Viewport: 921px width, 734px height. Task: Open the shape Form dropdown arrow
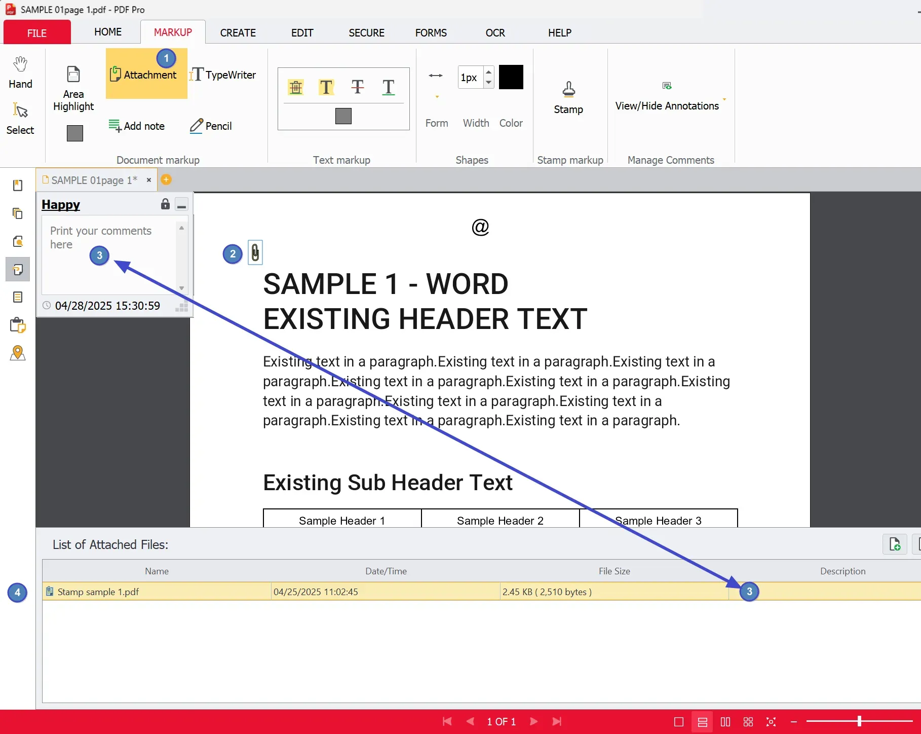pyautogui.click(x=437, y=96)
